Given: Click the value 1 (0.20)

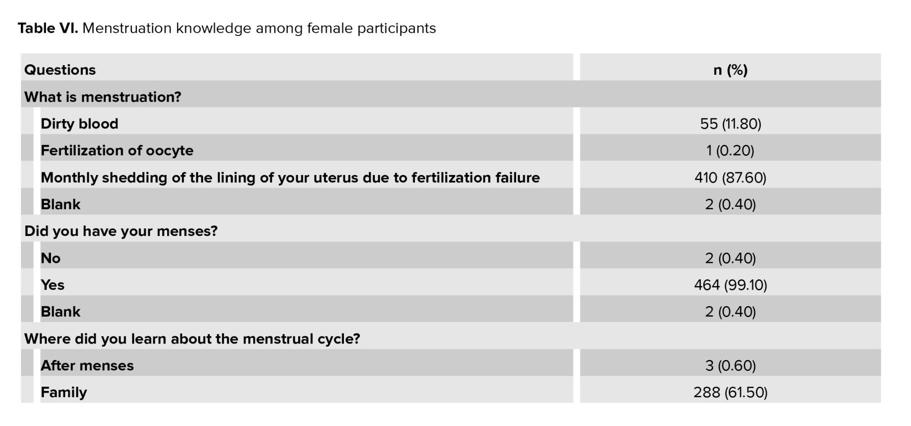Looking at the screenshot, I should (730, 150).
